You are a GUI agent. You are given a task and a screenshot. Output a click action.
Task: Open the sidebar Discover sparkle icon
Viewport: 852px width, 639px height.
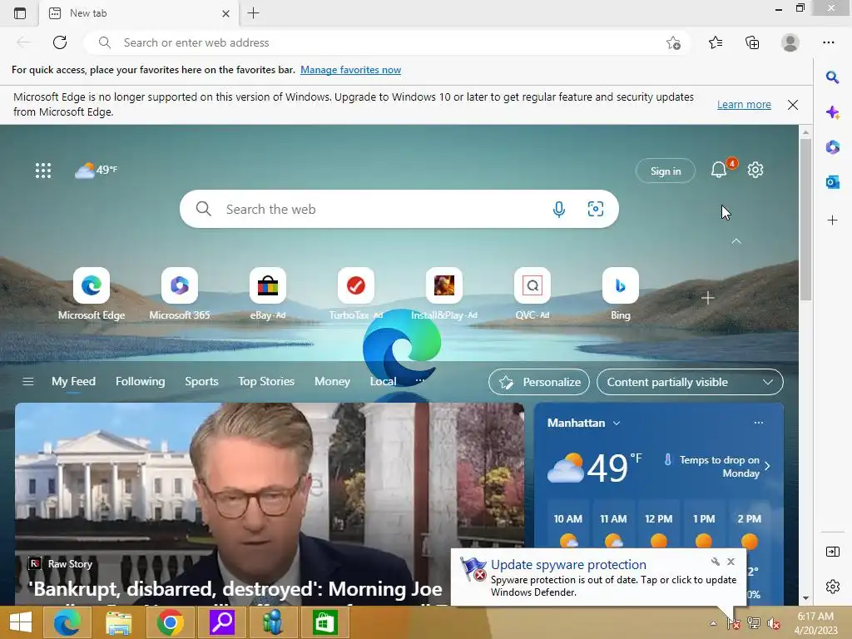[x=832, y=112]
